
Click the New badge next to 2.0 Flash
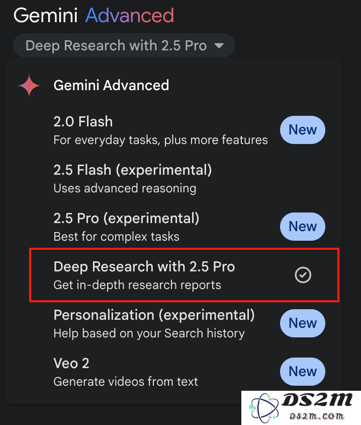303,130
